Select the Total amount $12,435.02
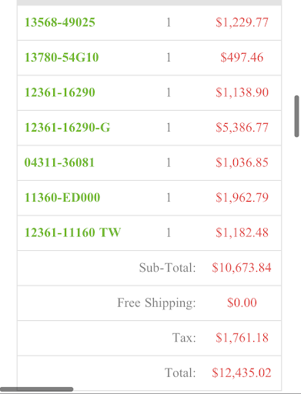Viewport: 301px width, 394px height. [242, 372]
